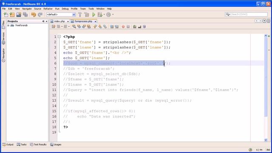
Task: Open the editor toolbar forward history dropdown
Action: 69,26
